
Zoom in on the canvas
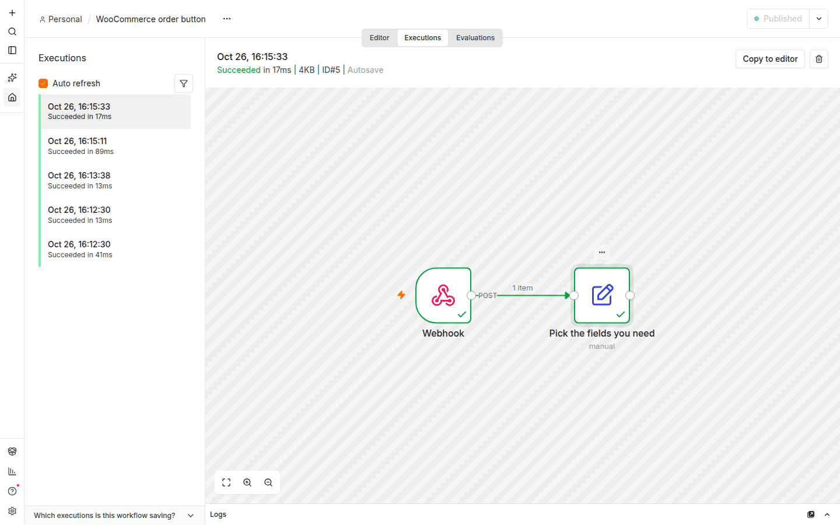[x=247, y=482]
